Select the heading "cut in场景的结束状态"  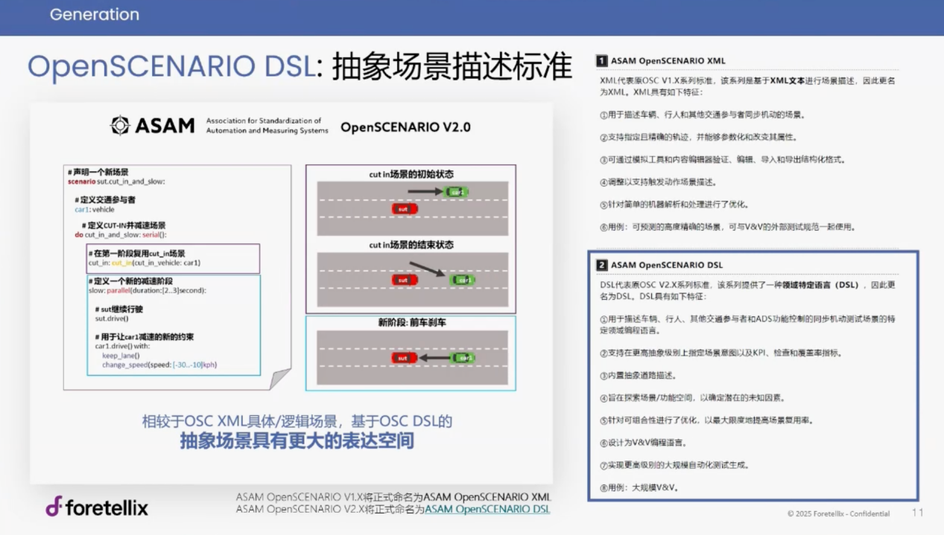pyautogui.click(x=411, y=245)
